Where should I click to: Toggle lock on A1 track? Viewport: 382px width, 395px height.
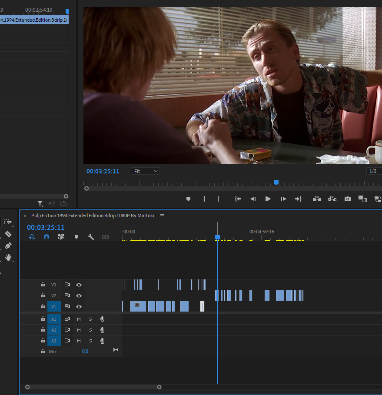tap(43, 319)
